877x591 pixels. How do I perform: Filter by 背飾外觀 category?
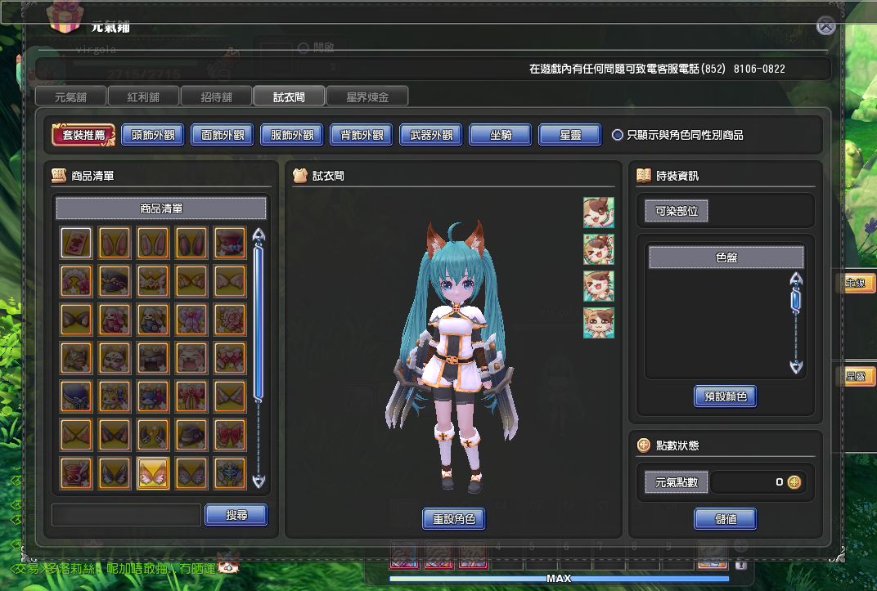[x=362, y=135]
